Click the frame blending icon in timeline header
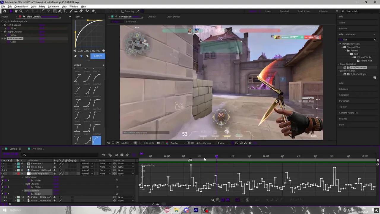Image resolution: width=380 pixels, height=214 pixels. coord(122,155)
